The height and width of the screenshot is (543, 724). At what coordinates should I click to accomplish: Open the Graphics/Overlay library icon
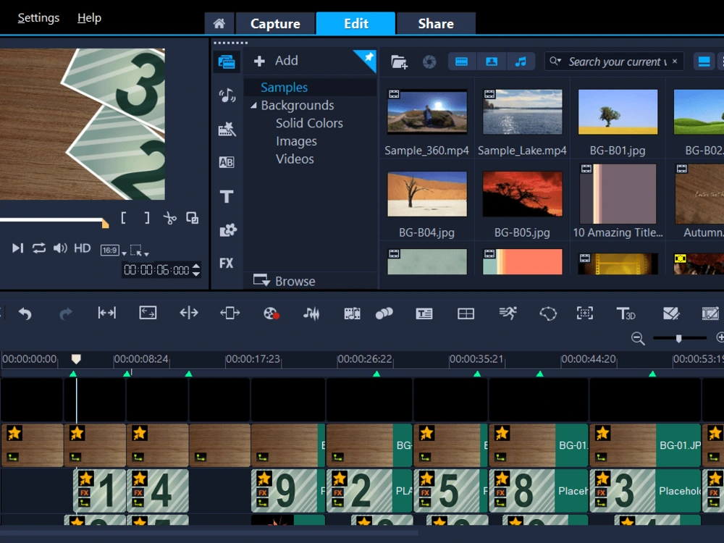pos(227,230)
